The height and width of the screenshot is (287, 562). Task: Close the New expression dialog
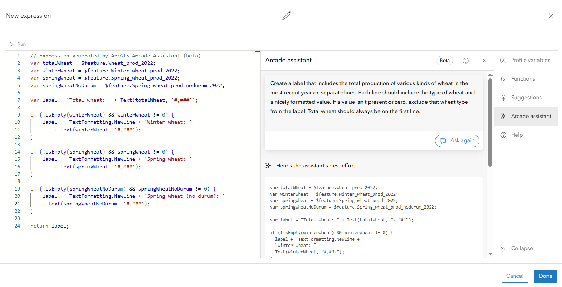[x=551, y=16]
